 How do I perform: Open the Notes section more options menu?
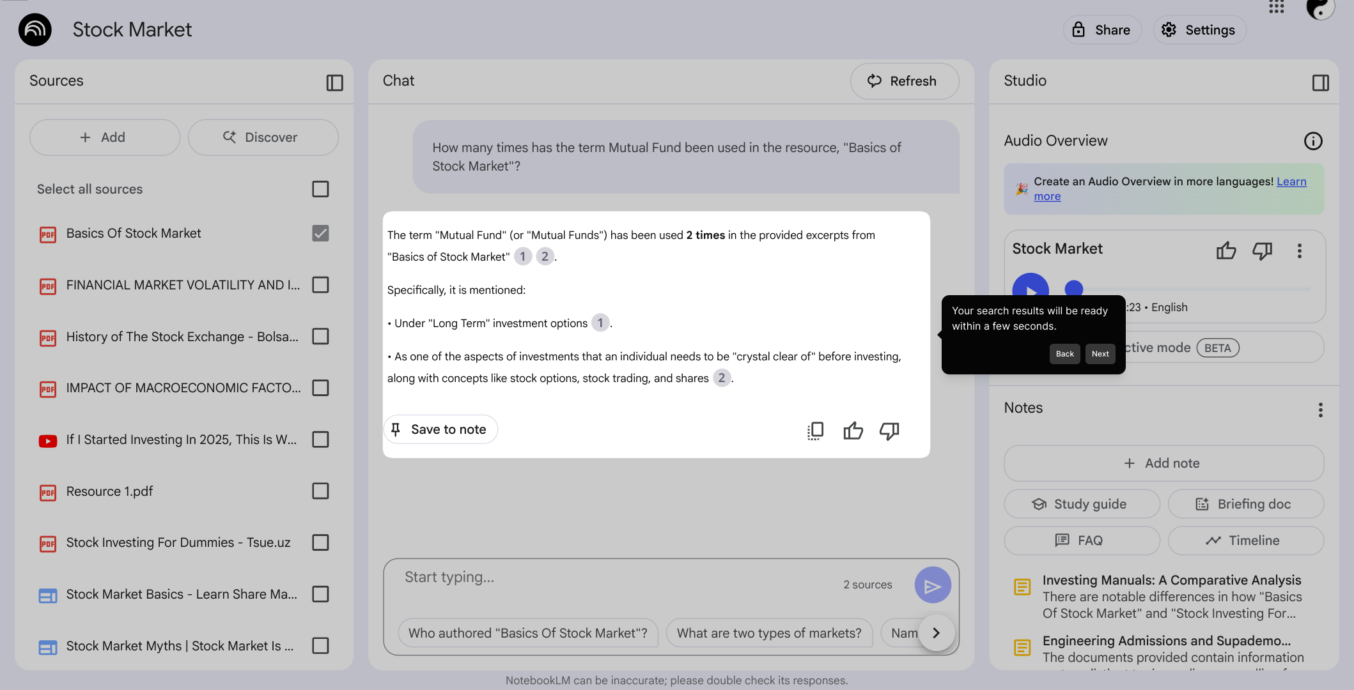(1320, 410)
